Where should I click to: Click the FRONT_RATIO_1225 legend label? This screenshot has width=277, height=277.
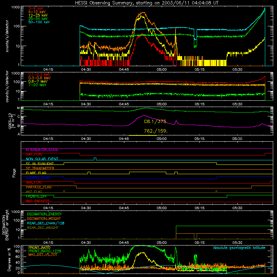click(x=45, y=251)
